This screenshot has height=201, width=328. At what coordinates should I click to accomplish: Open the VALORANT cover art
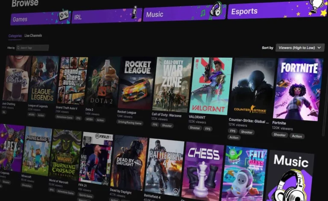tap(211, 86)
